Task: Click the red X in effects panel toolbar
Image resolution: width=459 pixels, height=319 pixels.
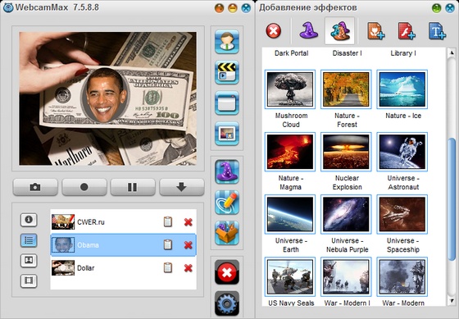Action: click(x=274, y=31)
